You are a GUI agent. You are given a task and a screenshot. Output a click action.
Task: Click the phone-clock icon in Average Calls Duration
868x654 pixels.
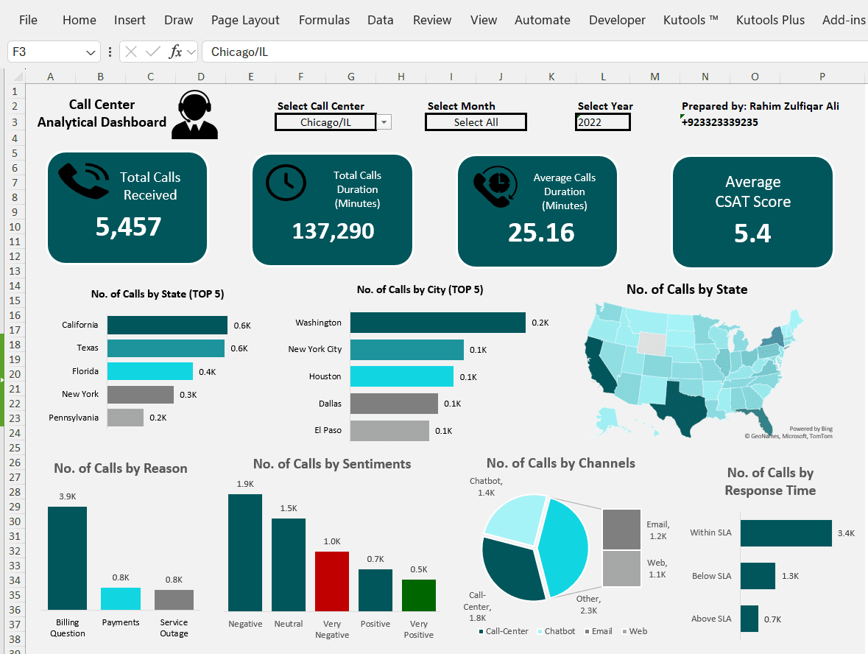(495, 186)
